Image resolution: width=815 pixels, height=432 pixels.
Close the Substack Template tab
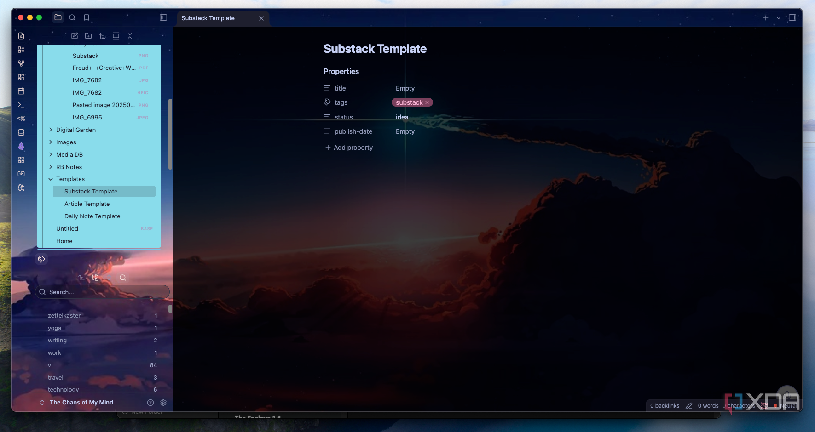[261, 18]
